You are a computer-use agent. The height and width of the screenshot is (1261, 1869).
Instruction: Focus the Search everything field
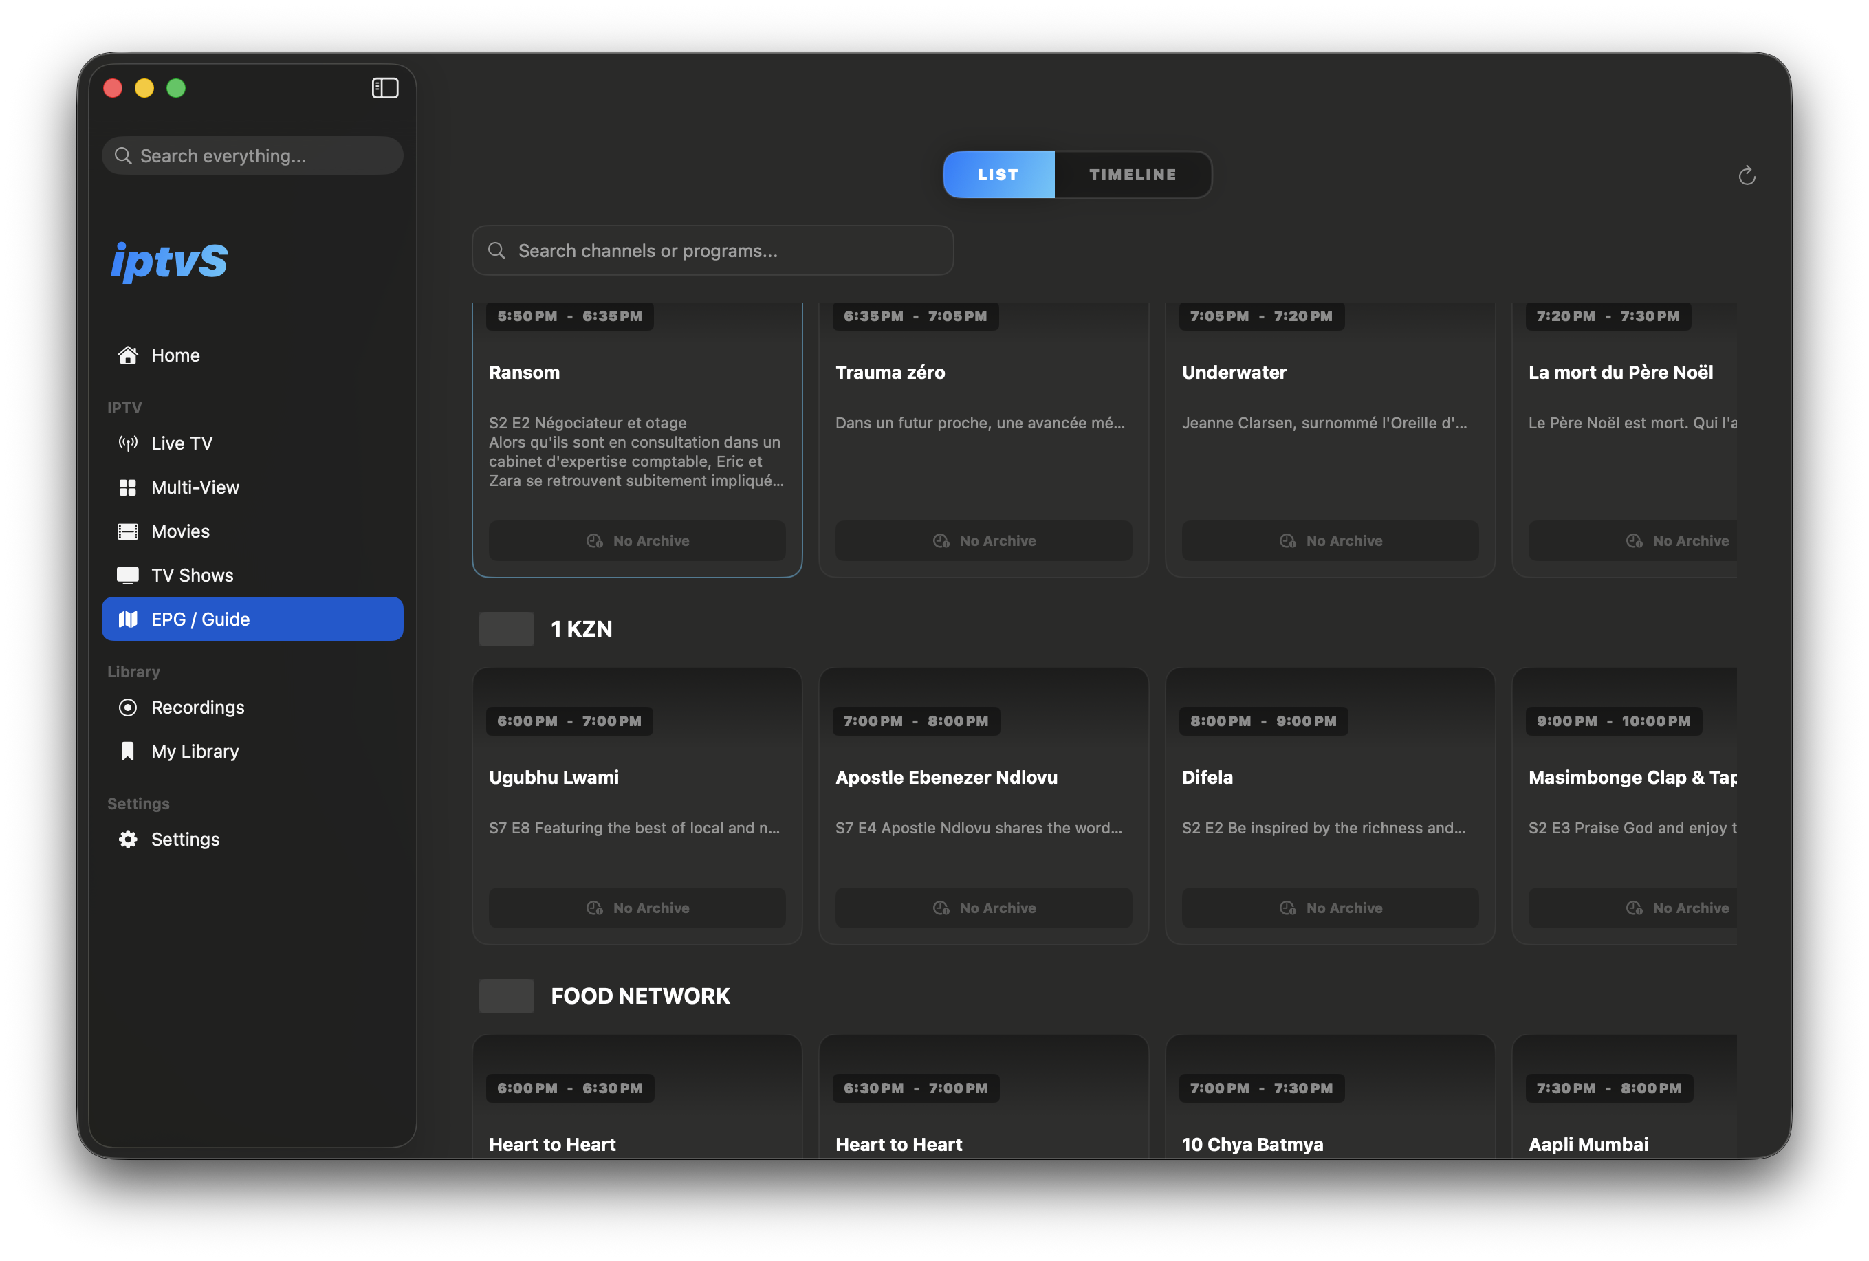(252, 155)
